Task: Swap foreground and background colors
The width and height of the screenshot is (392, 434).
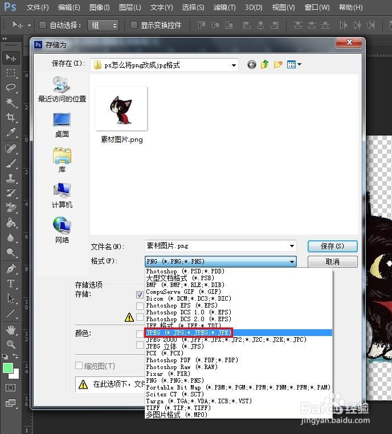Action: click(x=15, y=356)
